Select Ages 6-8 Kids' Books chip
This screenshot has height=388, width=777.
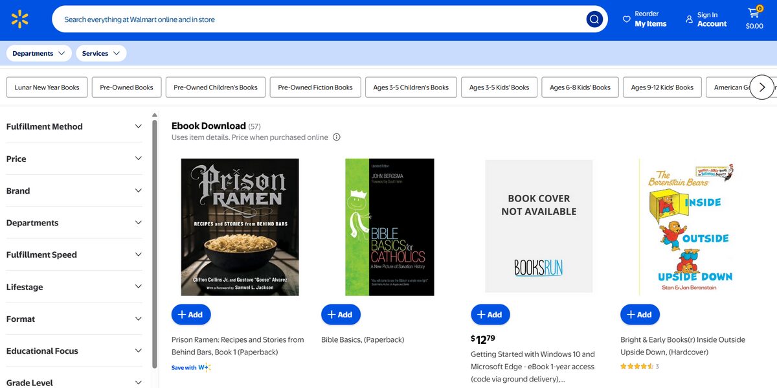coord(580,87)
